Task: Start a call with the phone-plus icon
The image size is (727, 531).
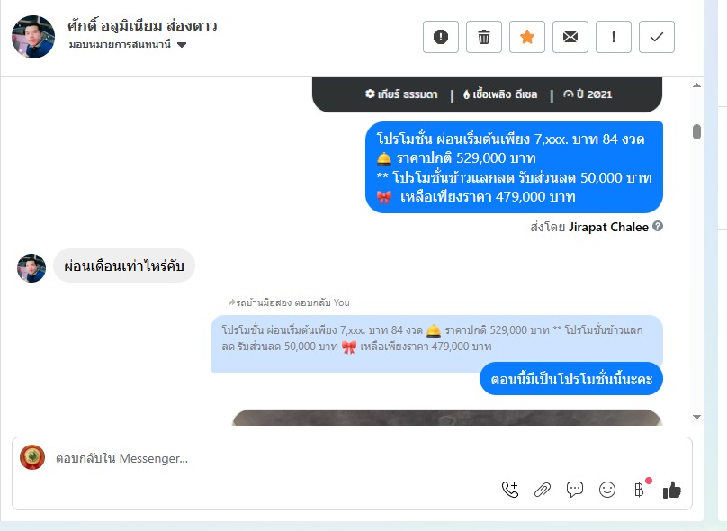Action: pos(510,490)
